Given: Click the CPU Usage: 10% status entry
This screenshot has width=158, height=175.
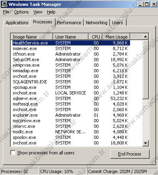Looking at the screenshot, I should [62, 171].
